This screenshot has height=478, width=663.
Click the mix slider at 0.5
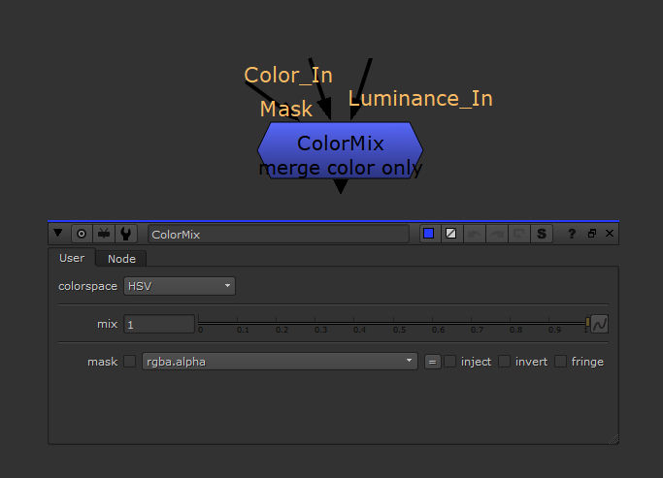393,323
